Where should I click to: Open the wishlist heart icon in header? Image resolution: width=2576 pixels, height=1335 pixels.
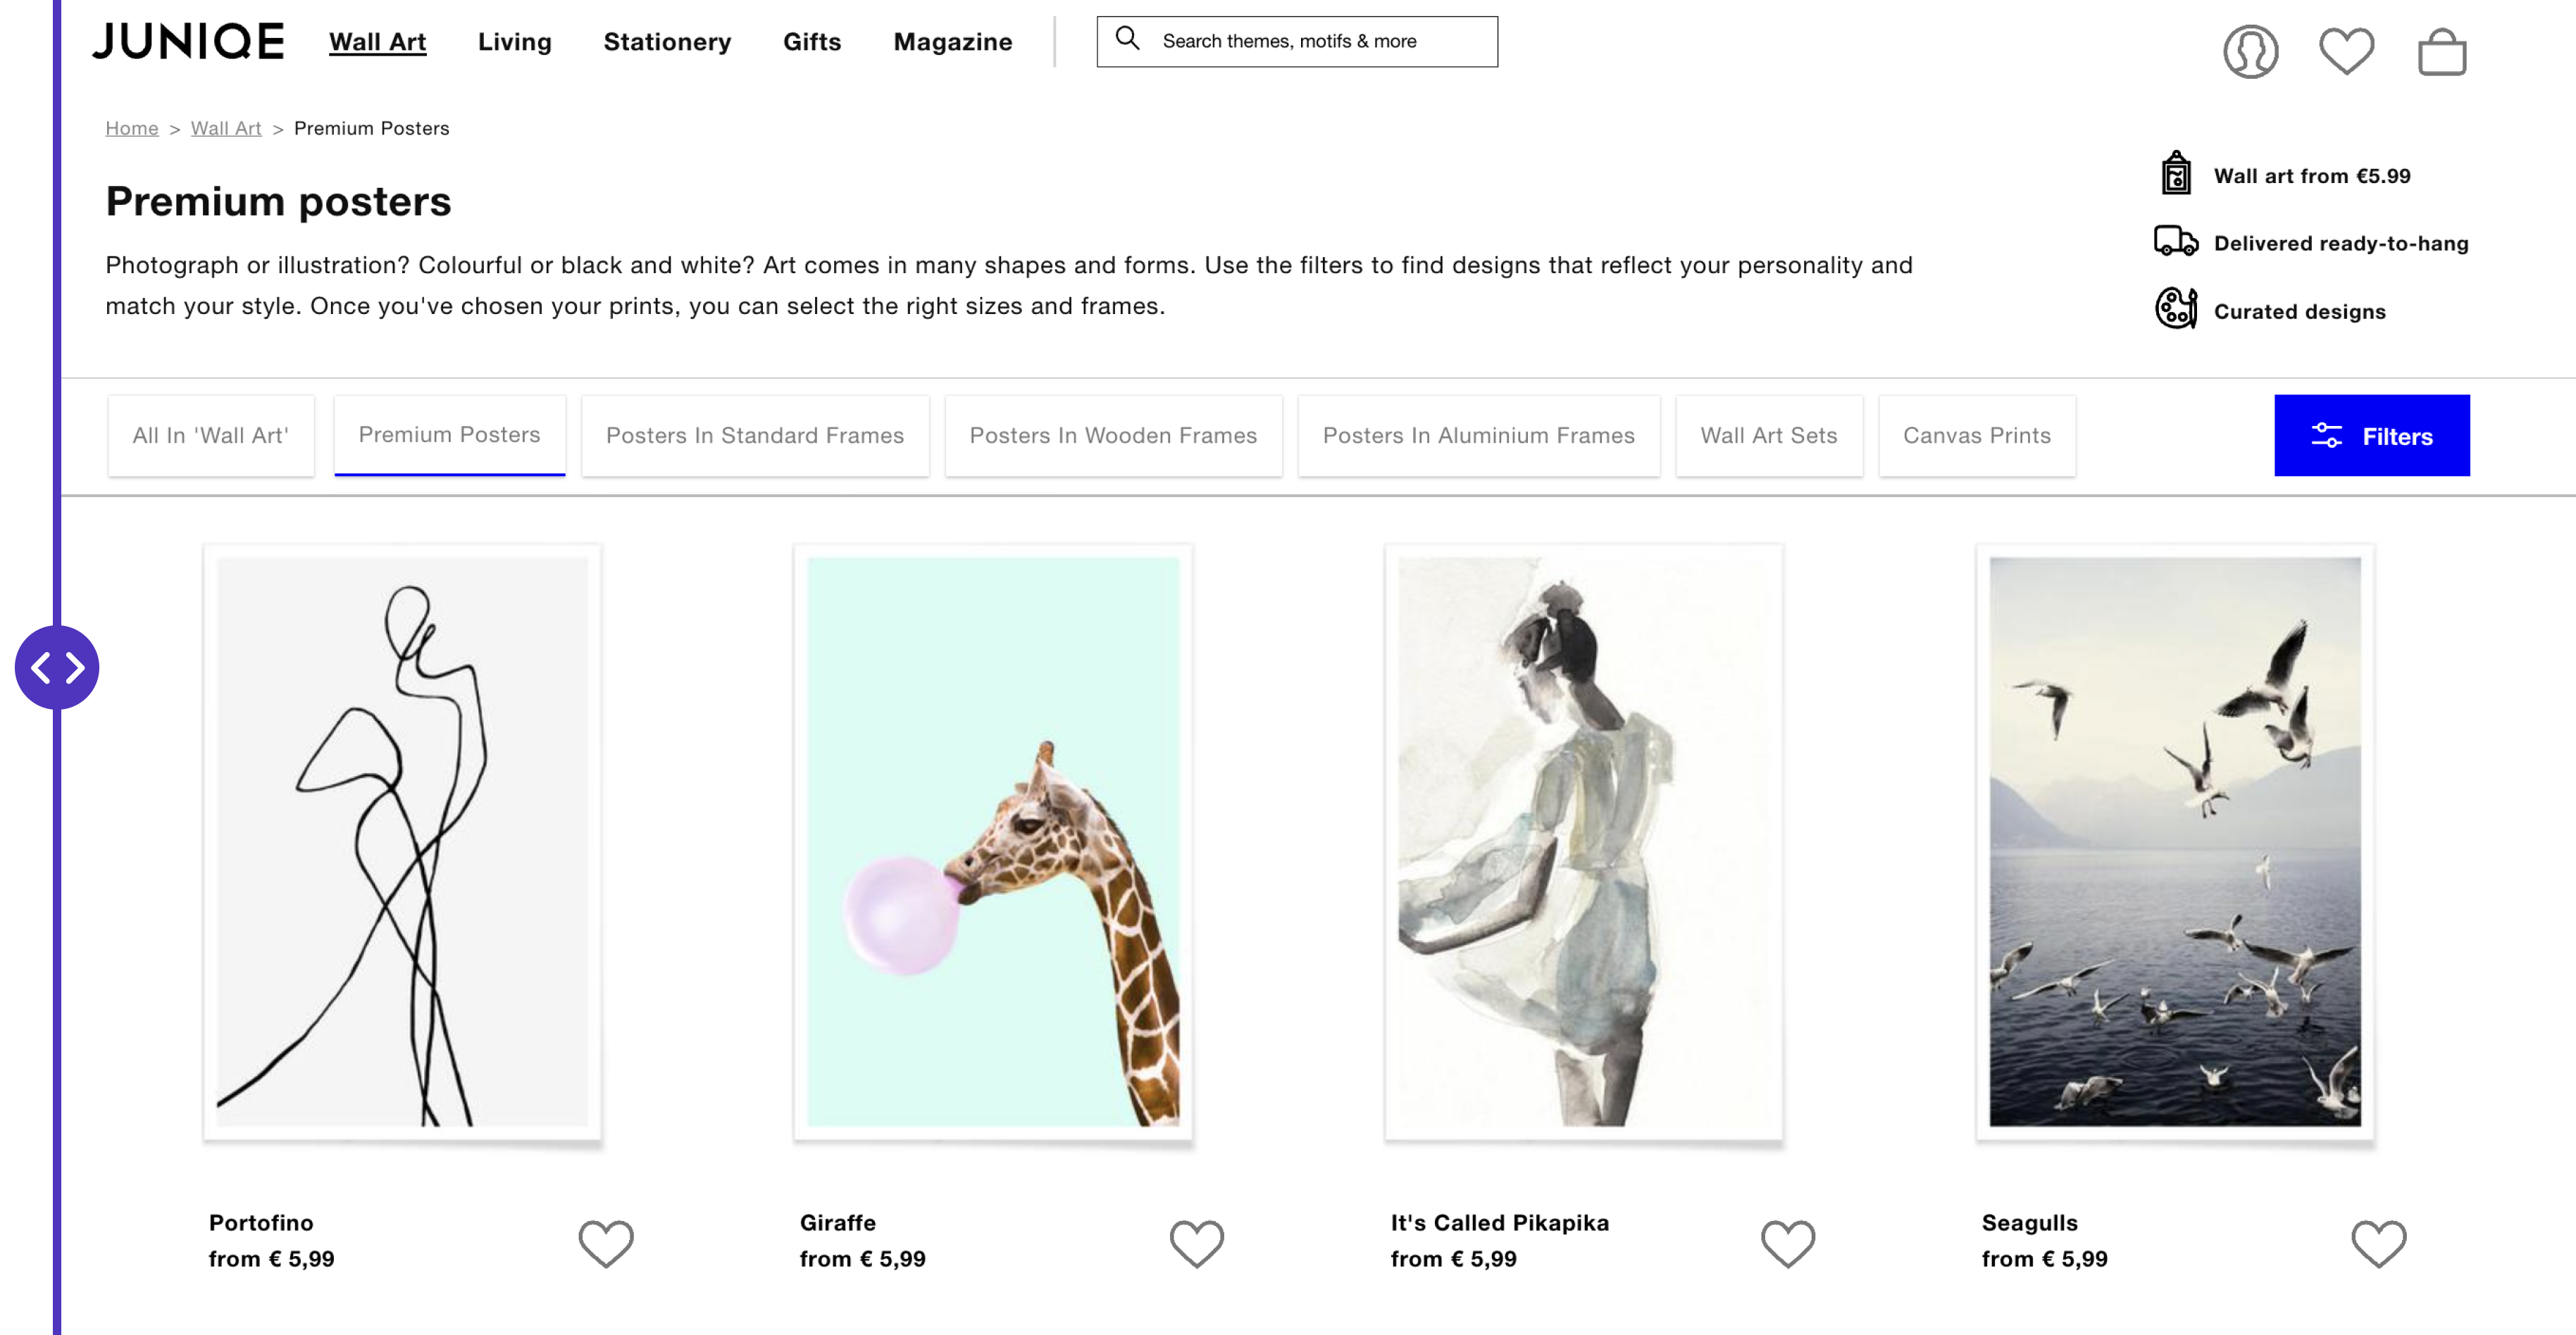click(2346, 51)
